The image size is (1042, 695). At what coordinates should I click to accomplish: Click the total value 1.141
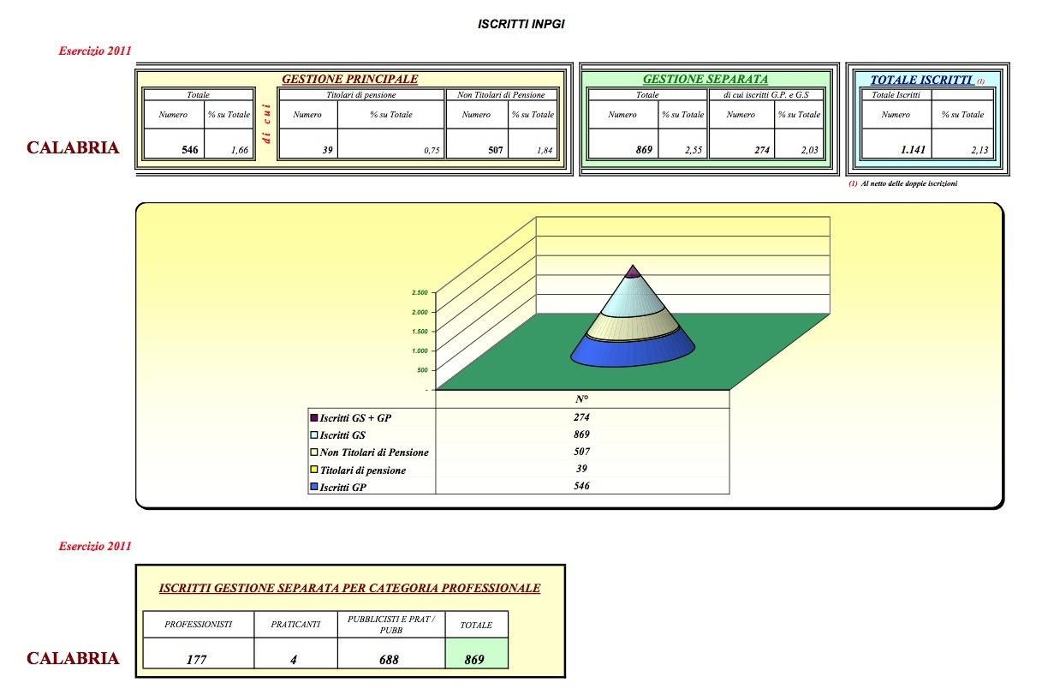tap(914, 150)
